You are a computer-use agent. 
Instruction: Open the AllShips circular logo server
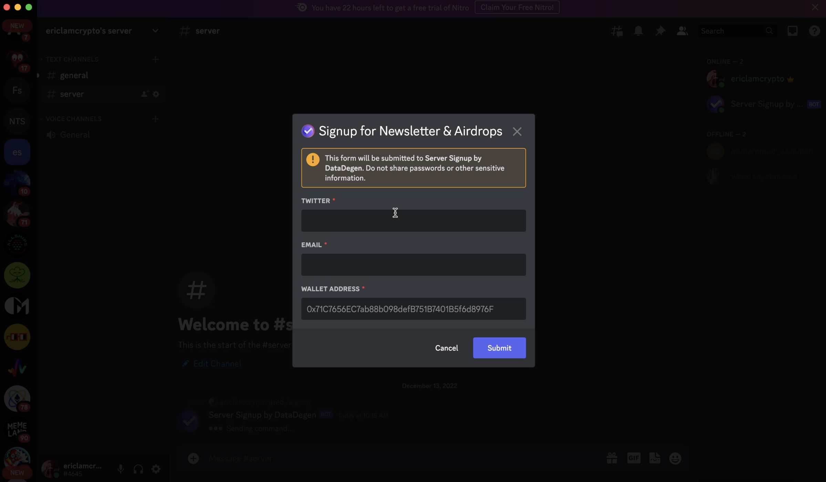(x=17, y=244)
